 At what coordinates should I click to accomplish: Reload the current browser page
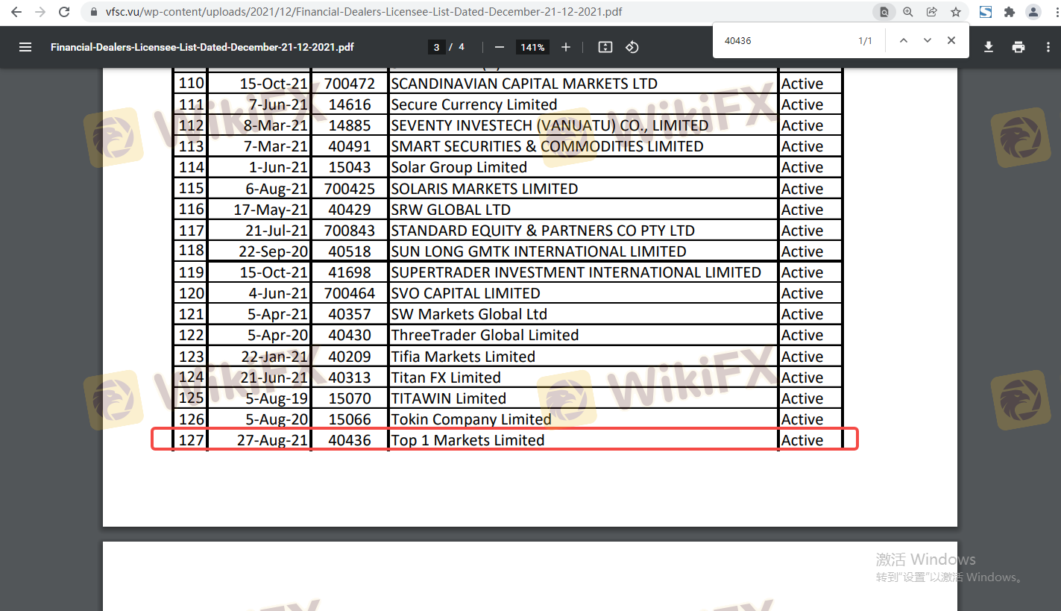click(x=64, y=12)
